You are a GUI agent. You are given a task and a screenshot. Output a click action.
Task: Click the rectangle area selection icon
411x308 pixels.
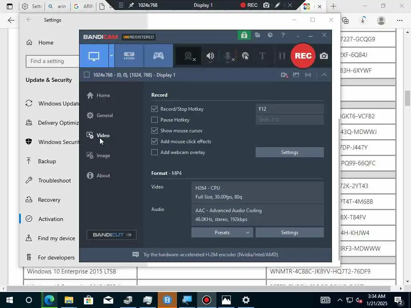click(87, 75)
